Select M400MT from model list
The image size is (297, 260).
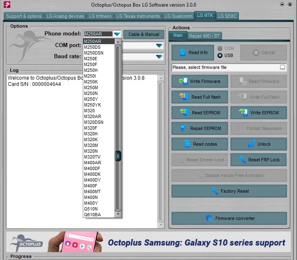point(99,191)
